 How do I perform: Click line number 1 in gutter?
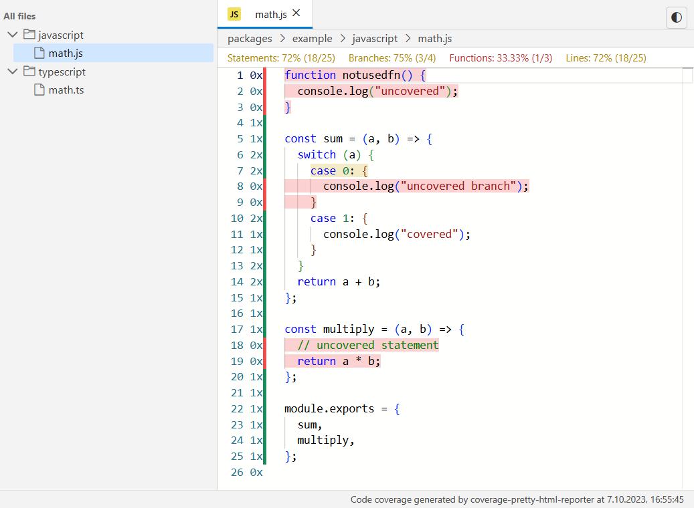click(240, 75)
